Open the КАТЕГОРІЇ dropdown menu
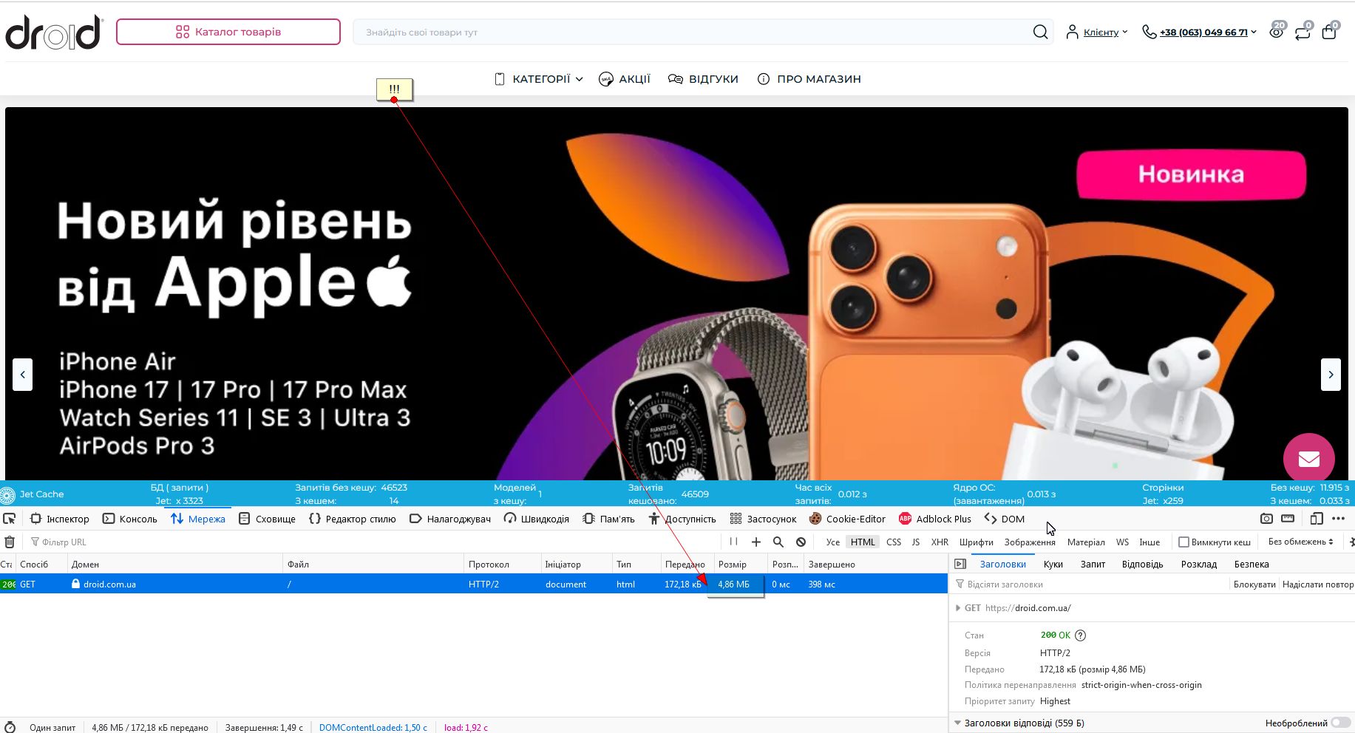This screenshot has height=733, width=1355. click(539, 79)
